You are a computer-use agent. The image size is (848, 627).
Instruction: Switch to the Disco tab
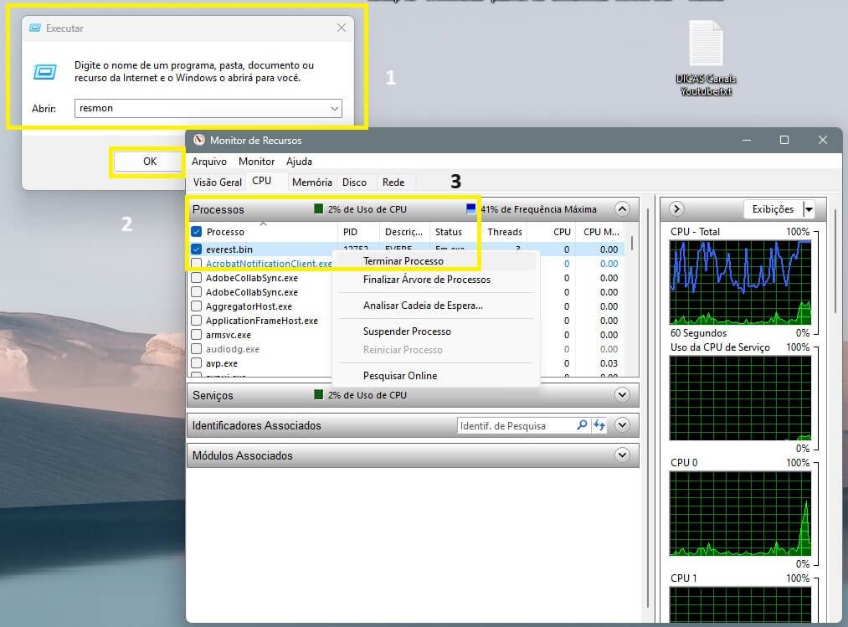[x=355, y=182]
